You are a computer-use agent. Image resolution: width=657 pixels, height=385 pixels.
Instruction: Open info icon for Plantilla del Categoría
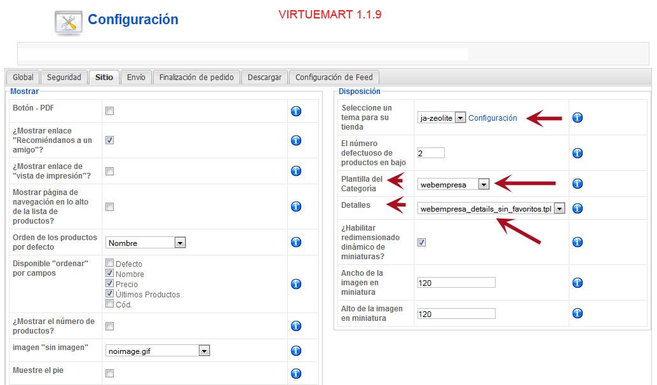point(578,184)
